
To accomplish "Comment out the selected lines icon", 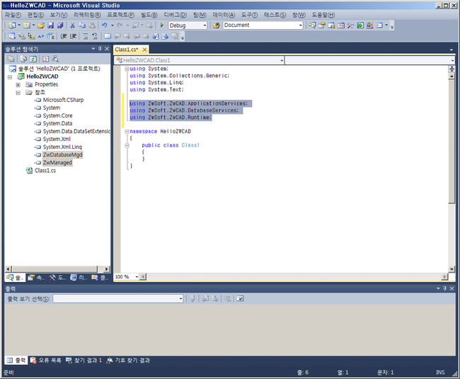I will coord(85,36).
